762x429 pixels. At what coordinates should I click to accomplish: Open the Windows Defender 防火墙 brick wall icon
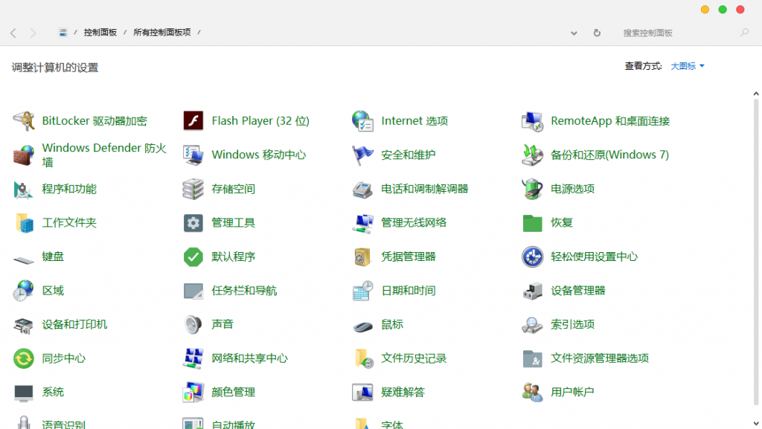[x=23, y=155]
